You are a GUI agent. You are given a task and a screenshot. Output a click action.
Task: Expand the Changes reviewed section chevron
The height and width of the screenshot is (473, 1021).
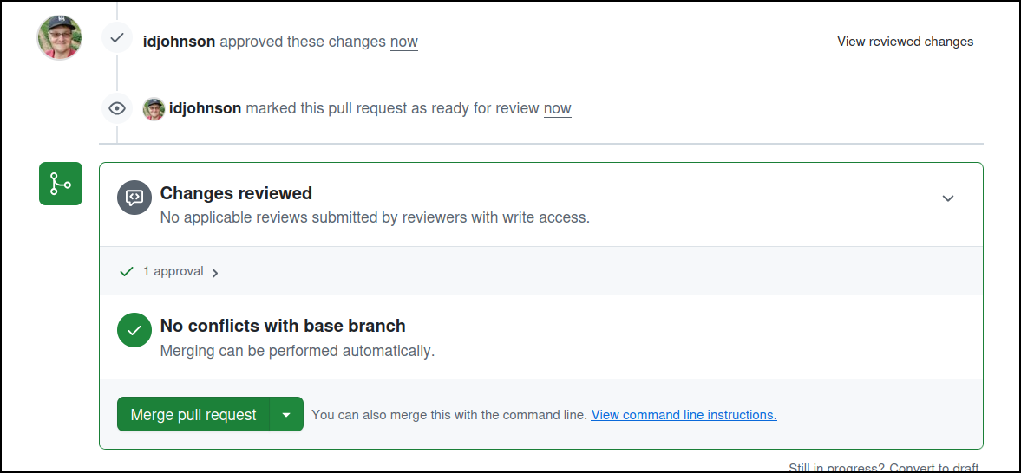point(948,198)
